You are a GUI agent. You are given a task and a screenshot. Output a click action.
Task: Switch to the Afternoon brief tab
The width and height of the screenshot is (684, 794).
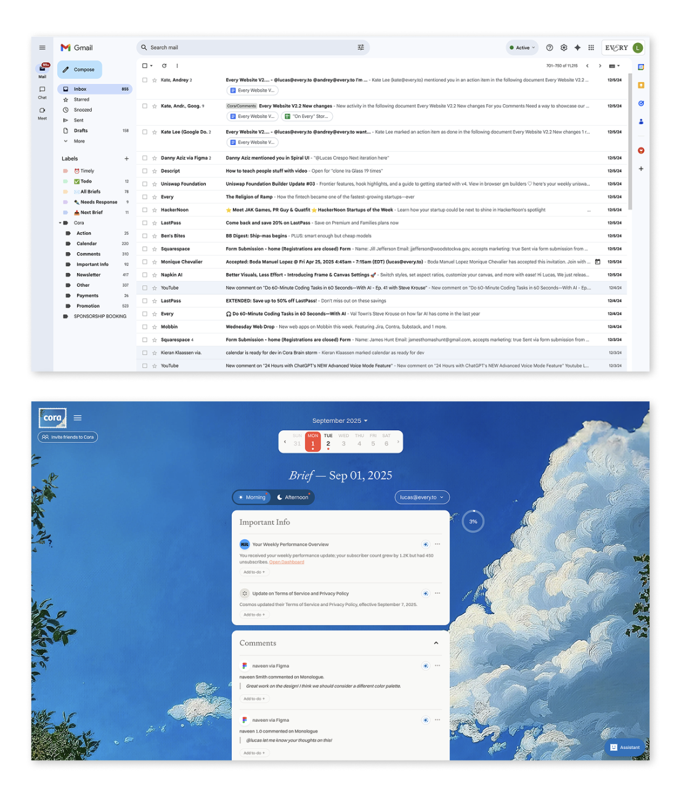click(293, 497)
